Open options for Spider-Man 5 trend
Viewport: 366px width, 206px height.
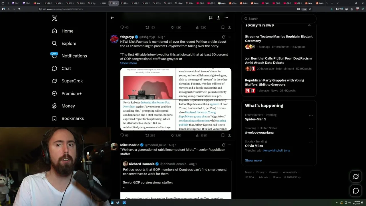coord(311,116)
